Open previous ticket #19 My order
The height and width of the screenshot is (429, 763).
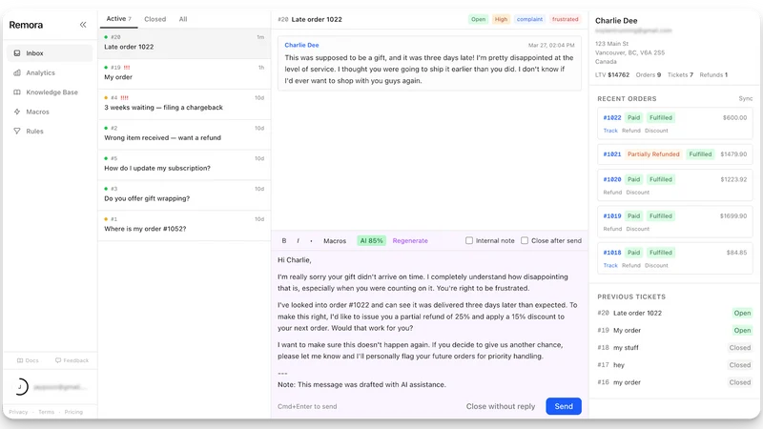pos(675,330)
